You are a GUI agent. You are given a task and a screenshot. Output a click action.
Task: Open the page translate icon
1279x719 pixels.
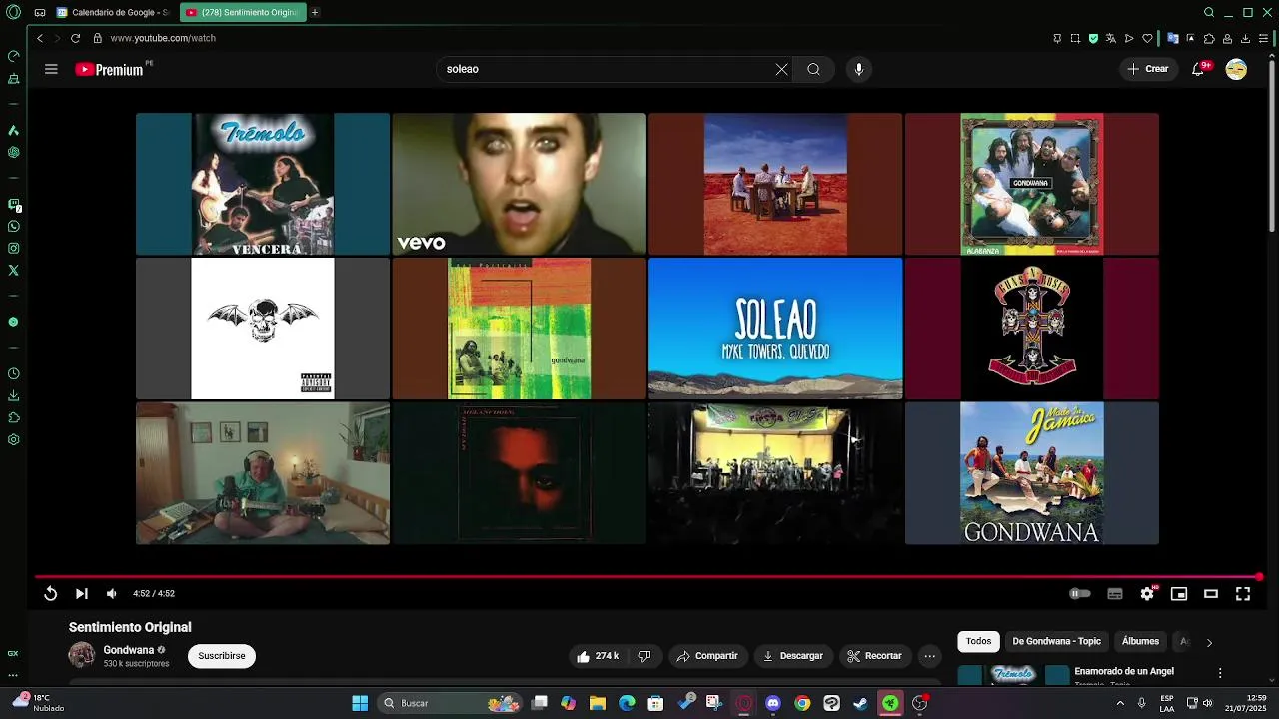click(1111, 38)
